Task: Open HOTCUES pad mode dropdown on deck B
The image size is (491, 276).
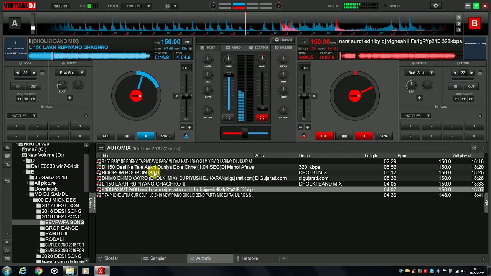Action: (416, 116)
